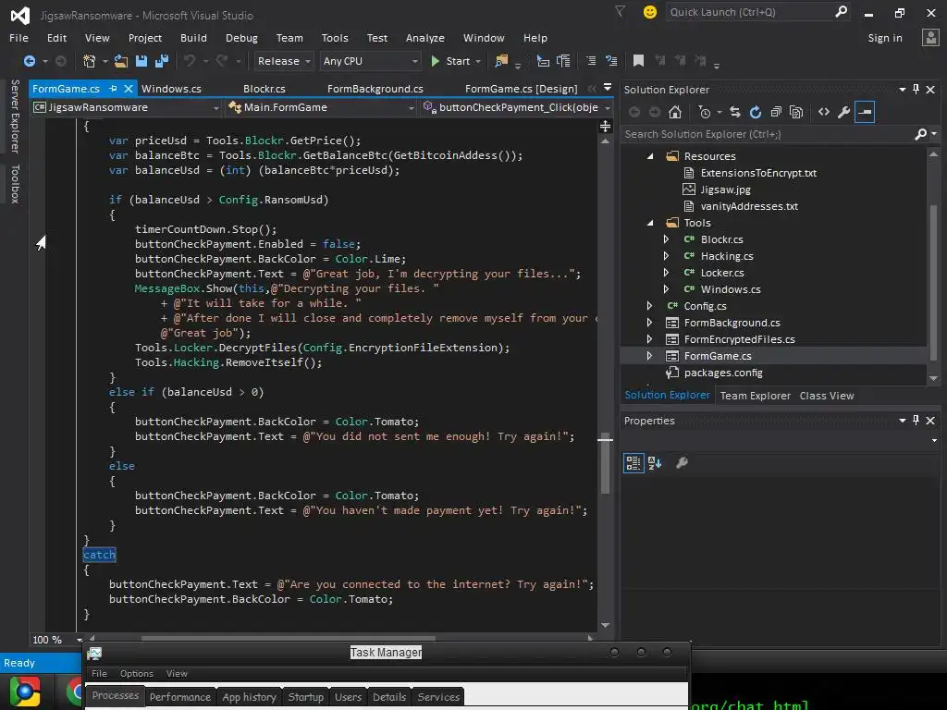Collapse the Resources folder in Solution Explorer

click(x=650, y=156)
